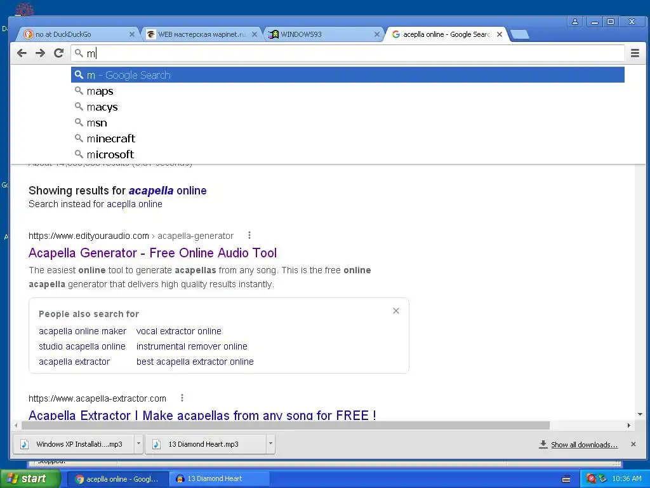The width and height of the screenshot is (650, 488).
Task: Open the Windows XP Installati....mp3 download
Action: (74, 444)
